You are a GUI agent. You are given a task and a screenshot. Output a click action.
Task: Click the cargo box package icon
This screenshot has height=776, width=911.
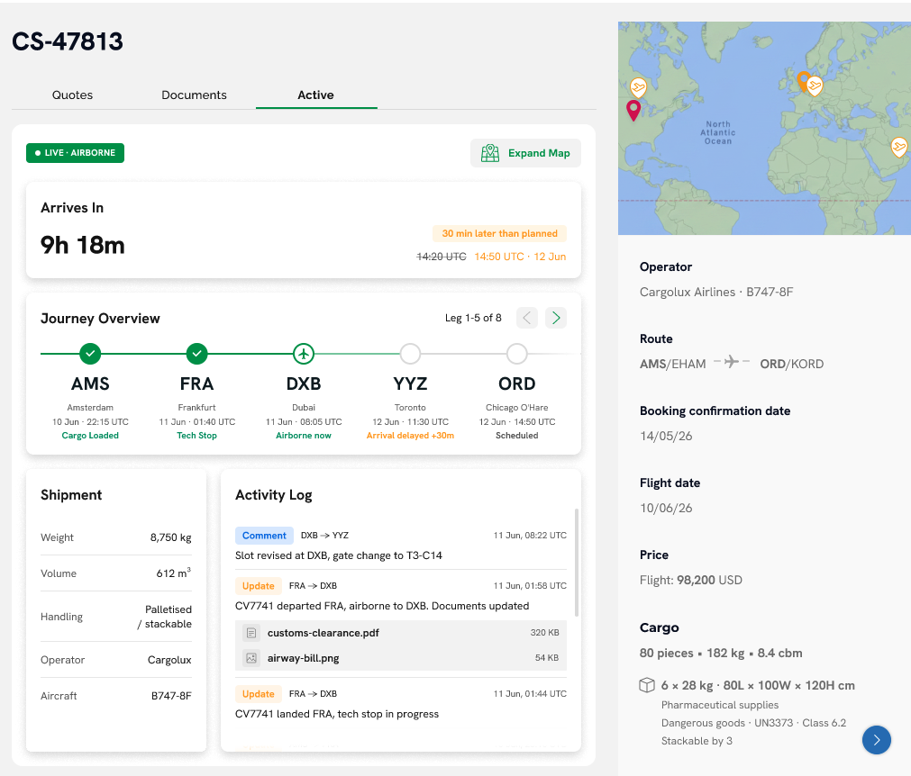click(647, 685)
